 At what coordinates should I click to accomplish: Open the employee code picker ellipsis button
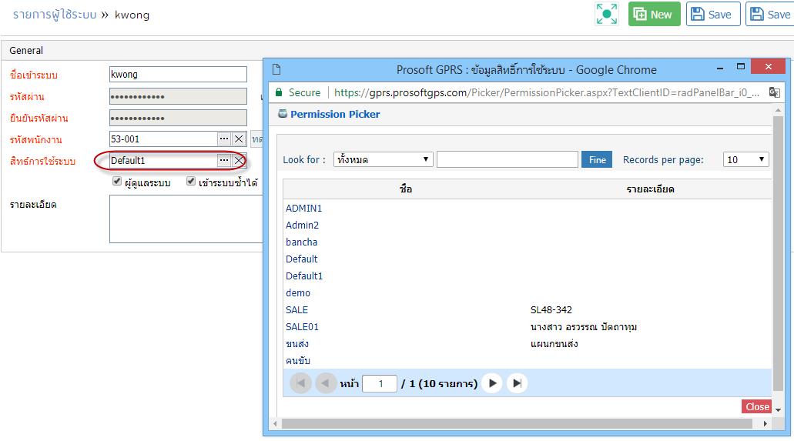click(224, 139)
